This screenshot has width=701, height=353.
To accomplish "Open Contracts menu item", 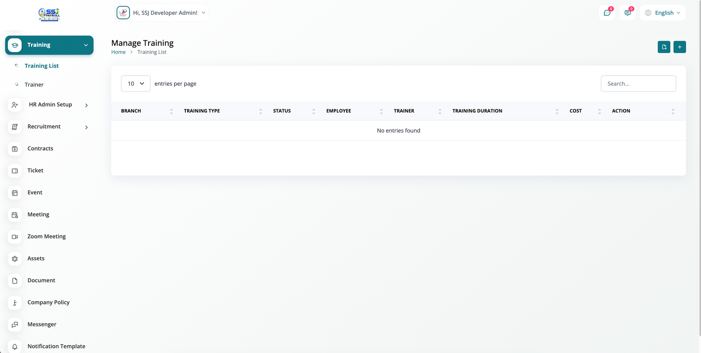I will (x=40, y=148).
